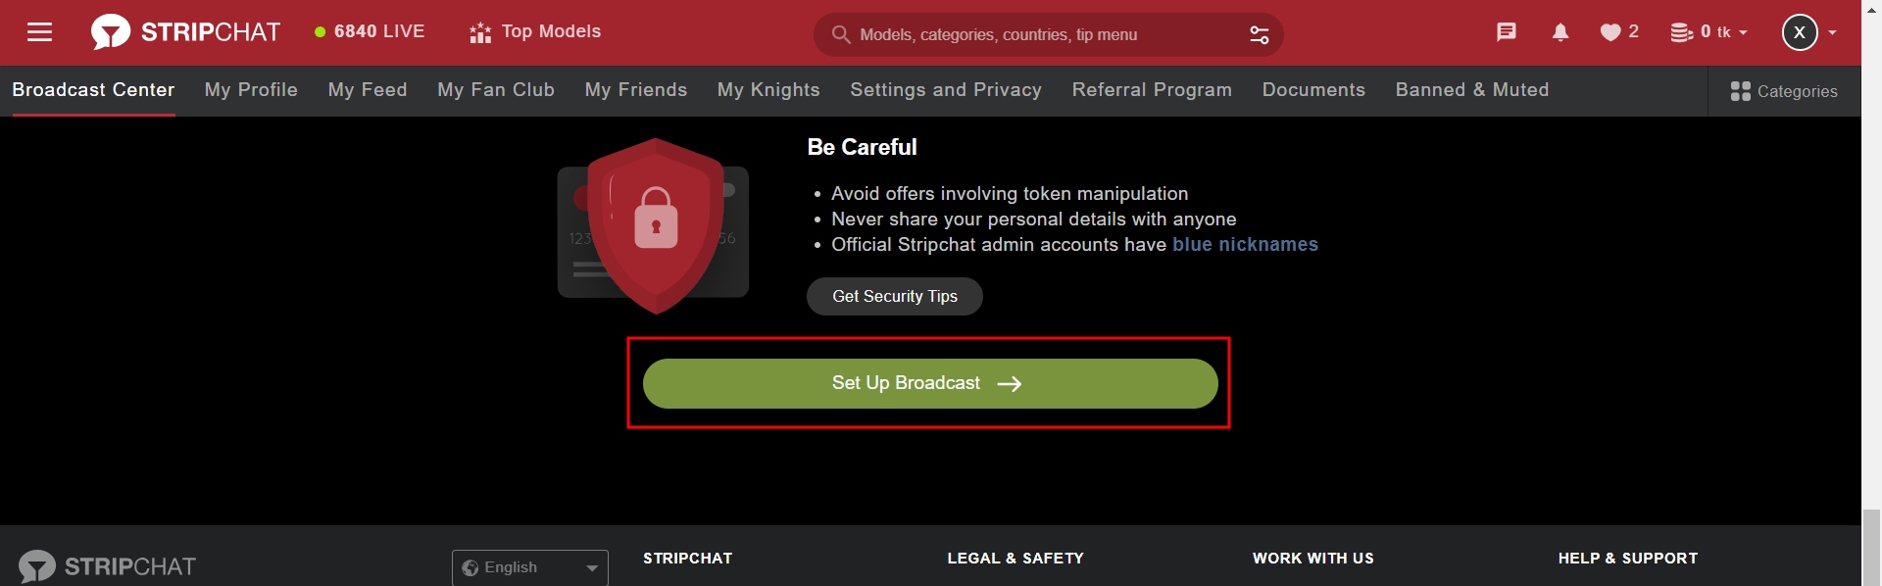Open the Referral Program section
This screenshot has width=1882, height=586.
1152,90
